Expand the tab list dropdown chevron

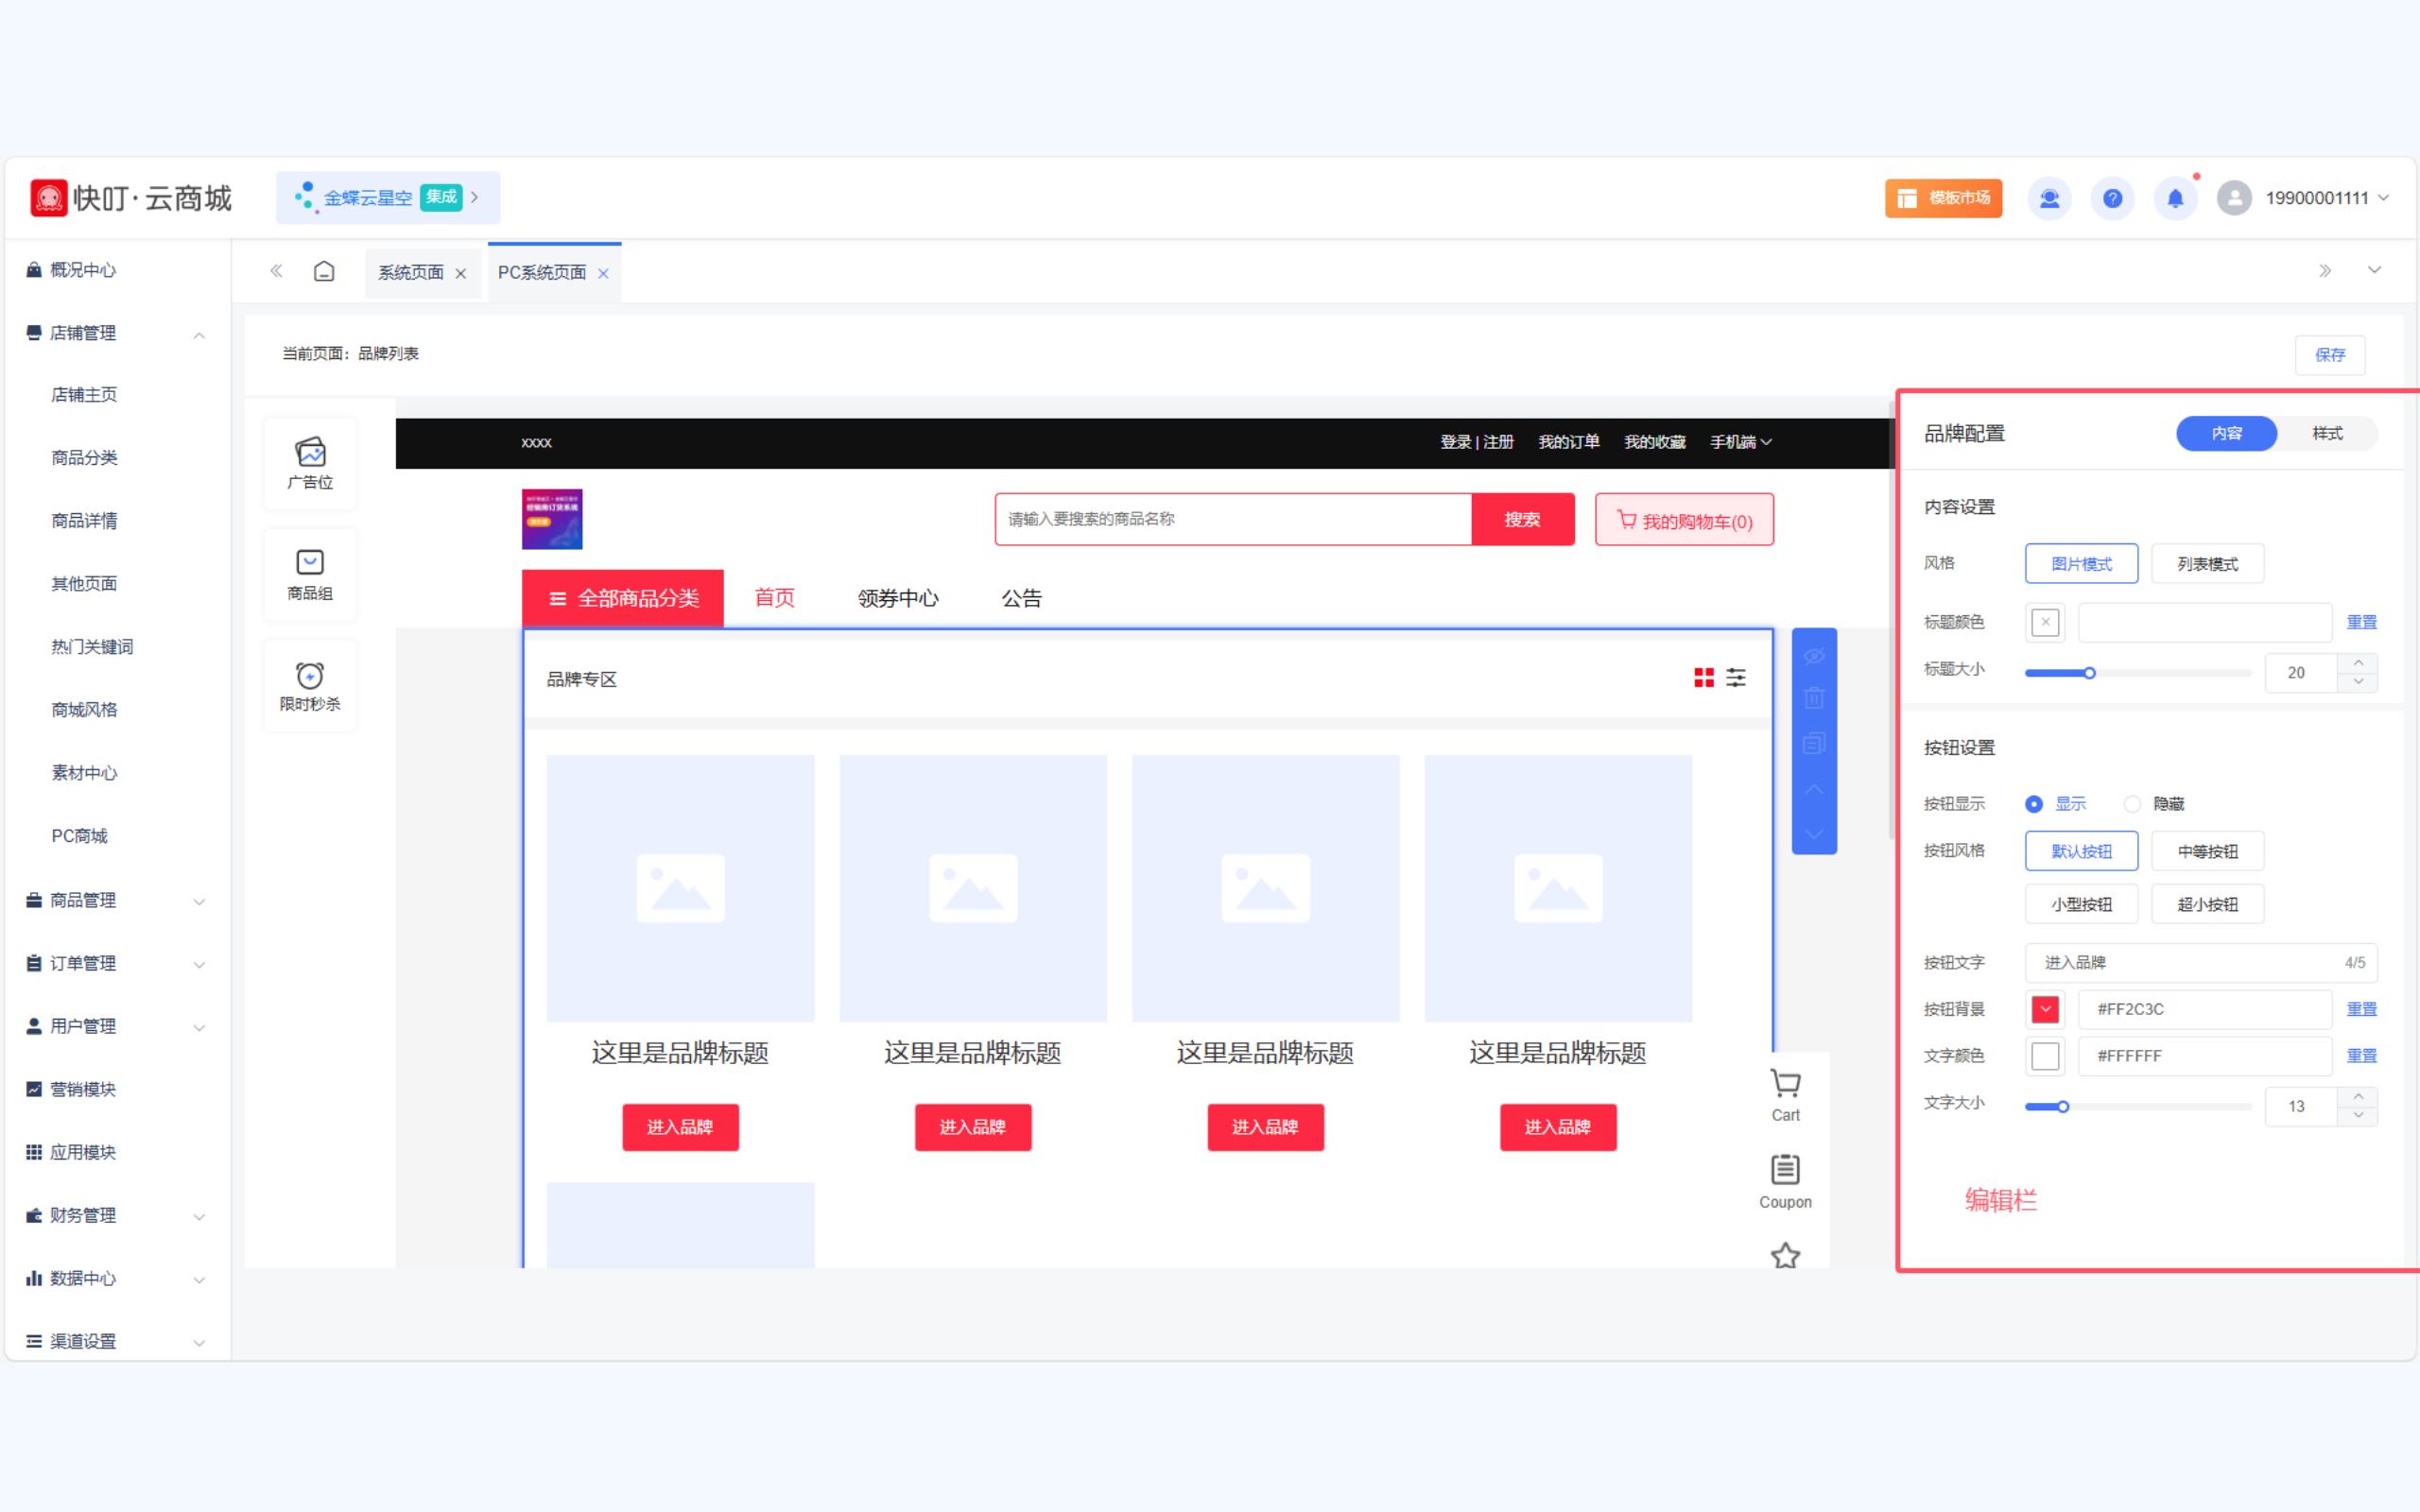pos(2374,271)
